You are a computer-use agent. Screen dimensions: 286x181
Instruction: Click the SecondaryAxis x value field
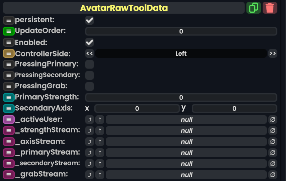click(137, 108)
